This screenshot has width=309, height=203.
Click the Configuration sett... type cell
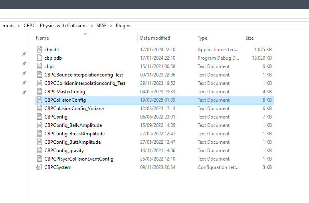[218, 167]
